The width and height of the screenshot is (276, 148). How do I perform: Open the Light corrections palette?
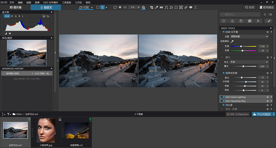click(224, 21)
